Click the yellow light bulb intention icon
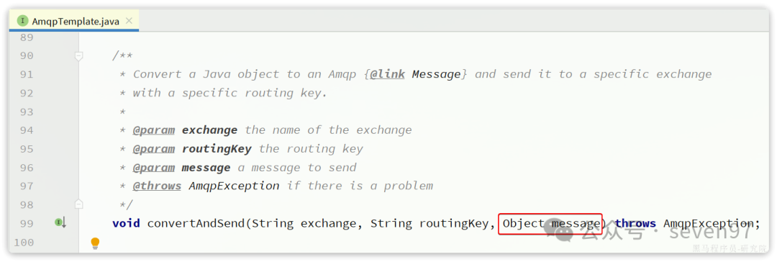This screenshot has width=777, height=262. tap(95, 243)
